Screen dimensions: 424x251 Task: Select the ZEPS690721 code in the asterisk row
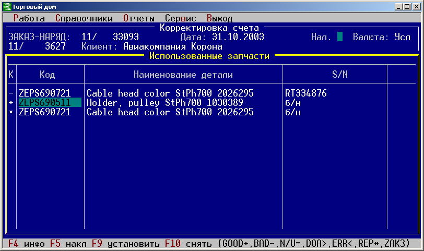(44, 112)
